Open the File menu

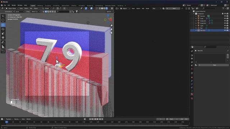coord(5,5)
